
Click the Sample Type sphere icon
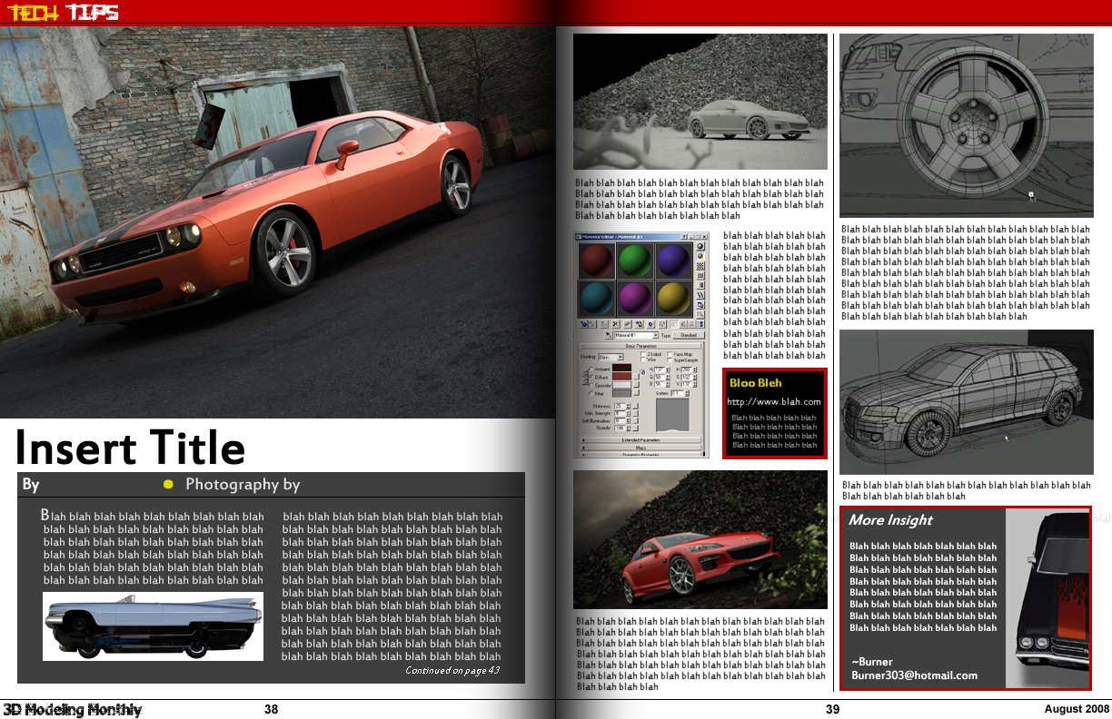click(x=700, y=246)
